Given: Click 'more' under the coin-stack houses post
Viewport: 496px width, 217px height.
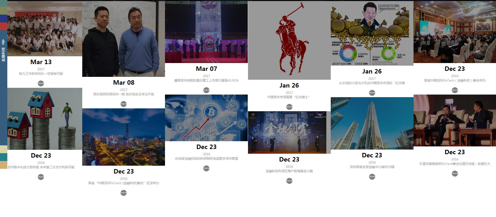Looking at the screenshot, I should tap(41, 177).
